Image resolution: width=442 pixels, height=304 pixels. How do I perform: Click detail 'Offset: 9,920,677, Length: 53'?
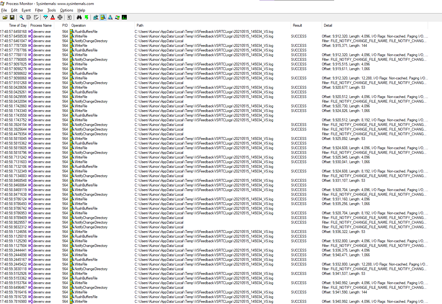pyautogui.click(x=343, y=87)
